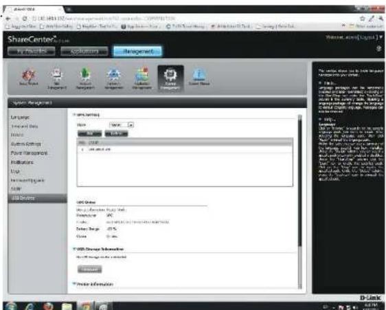
Task: Open Firefox from the taskbar
Action: (x=48, y=306)
